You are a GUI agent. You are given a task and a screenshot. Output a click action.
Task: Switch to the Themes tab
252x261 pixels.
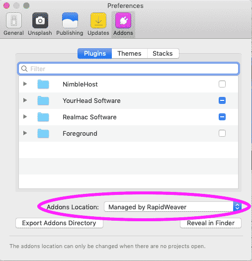[129, 53]
